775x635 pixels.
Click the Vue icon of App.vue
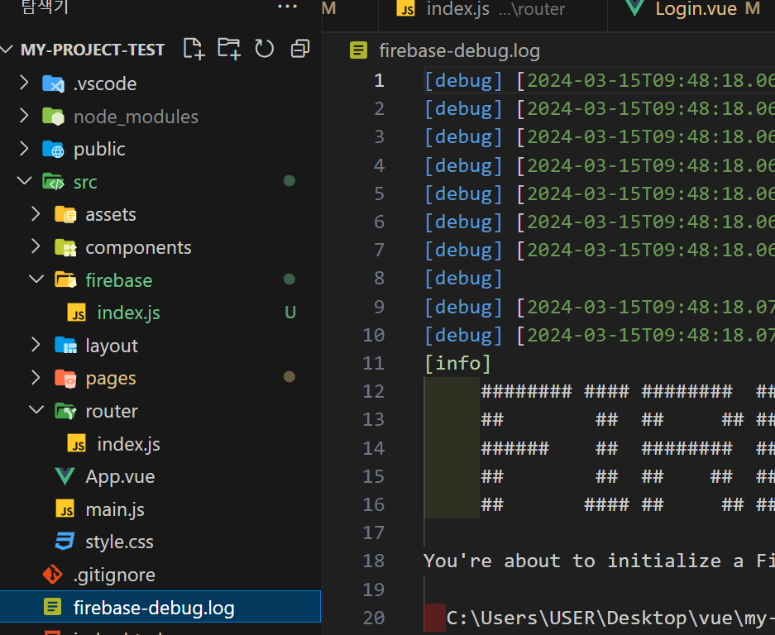coord(65,476)
